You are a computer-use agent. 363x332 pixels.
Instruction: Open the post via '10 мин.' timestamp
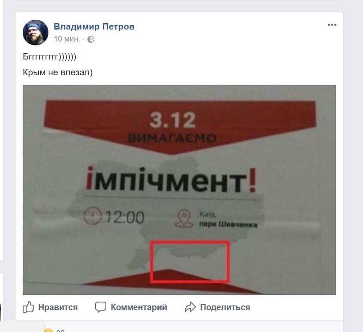point(67,39)
